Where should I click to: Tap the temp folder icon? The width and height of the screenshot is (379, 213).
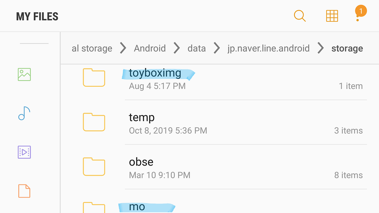tap(94, 122)
